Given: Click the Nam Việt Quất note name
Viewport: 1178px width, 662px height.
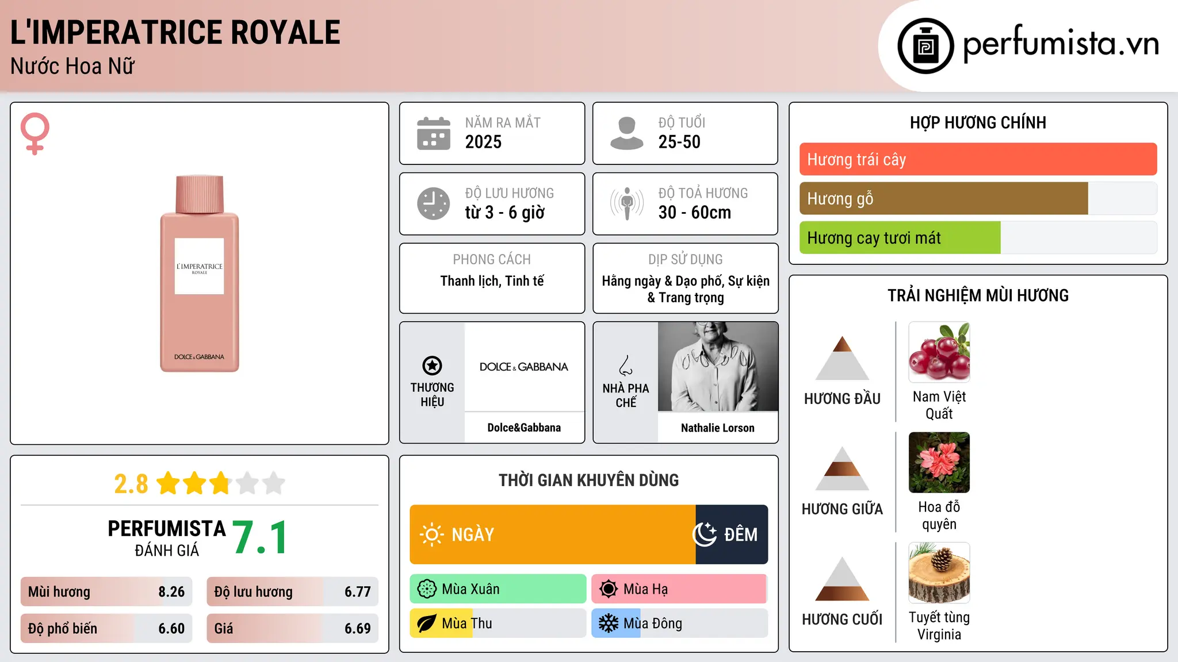Looking at the screenshot, I should (x=939, y=405).
